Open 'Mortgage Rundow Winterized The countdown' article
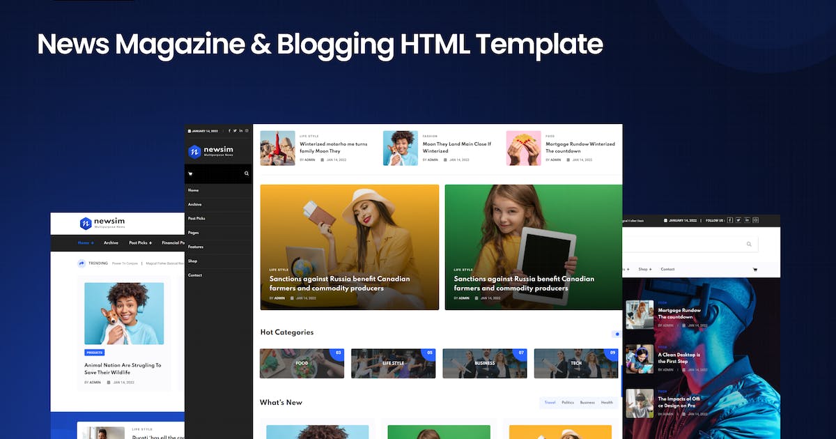836x439 pixels. pyautogui.click(x=580, y=148)
